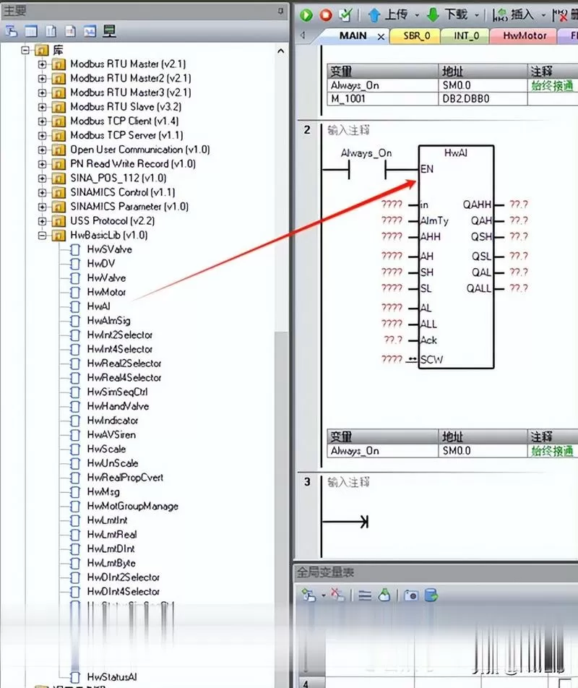The height and width of the screenshot is (688, 578).
Task: Select the HwAI block in tree
Action: (x=98, y=306)
